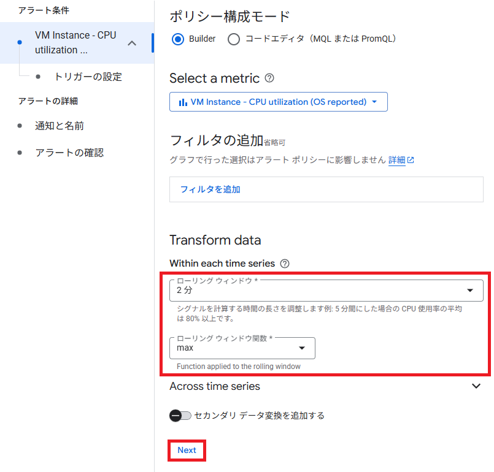Click the フィルタを追加 field

[x=326, y=189]
